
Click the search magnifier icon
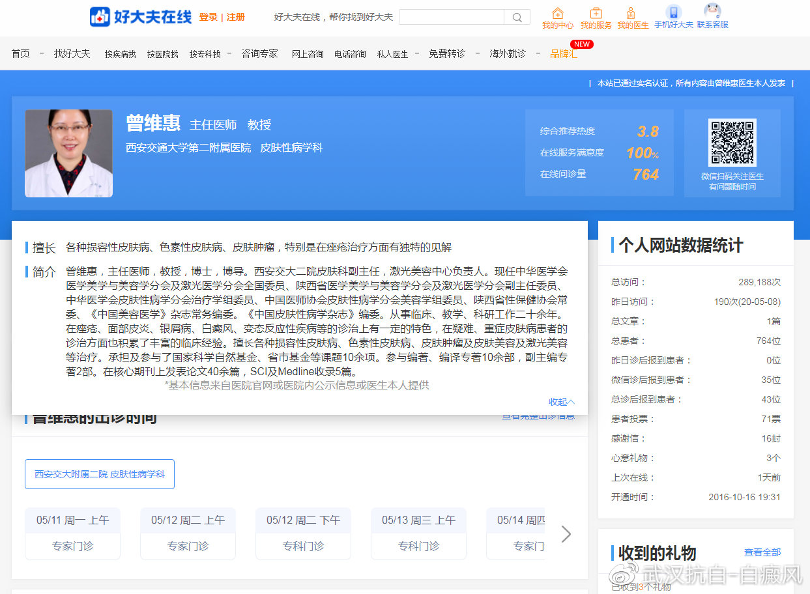point(517,17)
